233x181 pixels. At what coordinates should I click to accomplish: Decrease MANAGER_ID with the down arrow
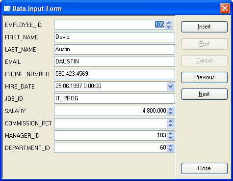171,138
